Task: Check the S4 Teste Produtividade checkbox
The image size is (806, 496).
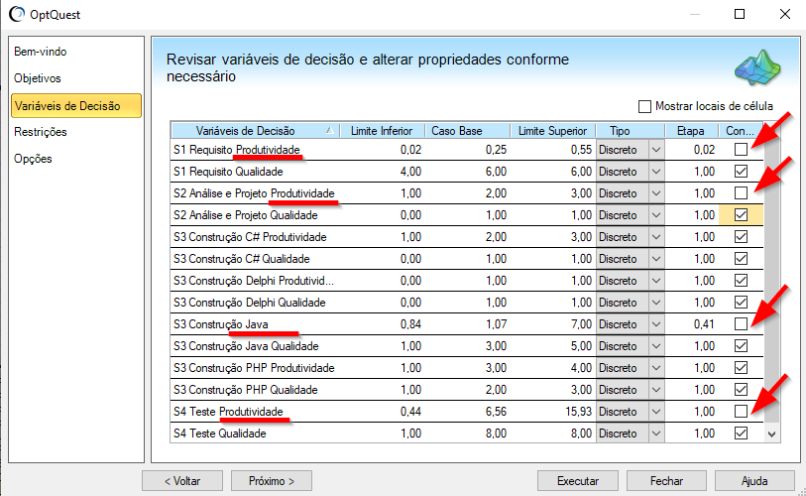Action: (x=741, y=412)
